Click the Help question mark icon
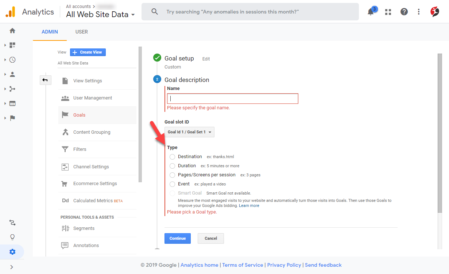The width and height of the screenshot is (449, 274). tap(404, 12)
